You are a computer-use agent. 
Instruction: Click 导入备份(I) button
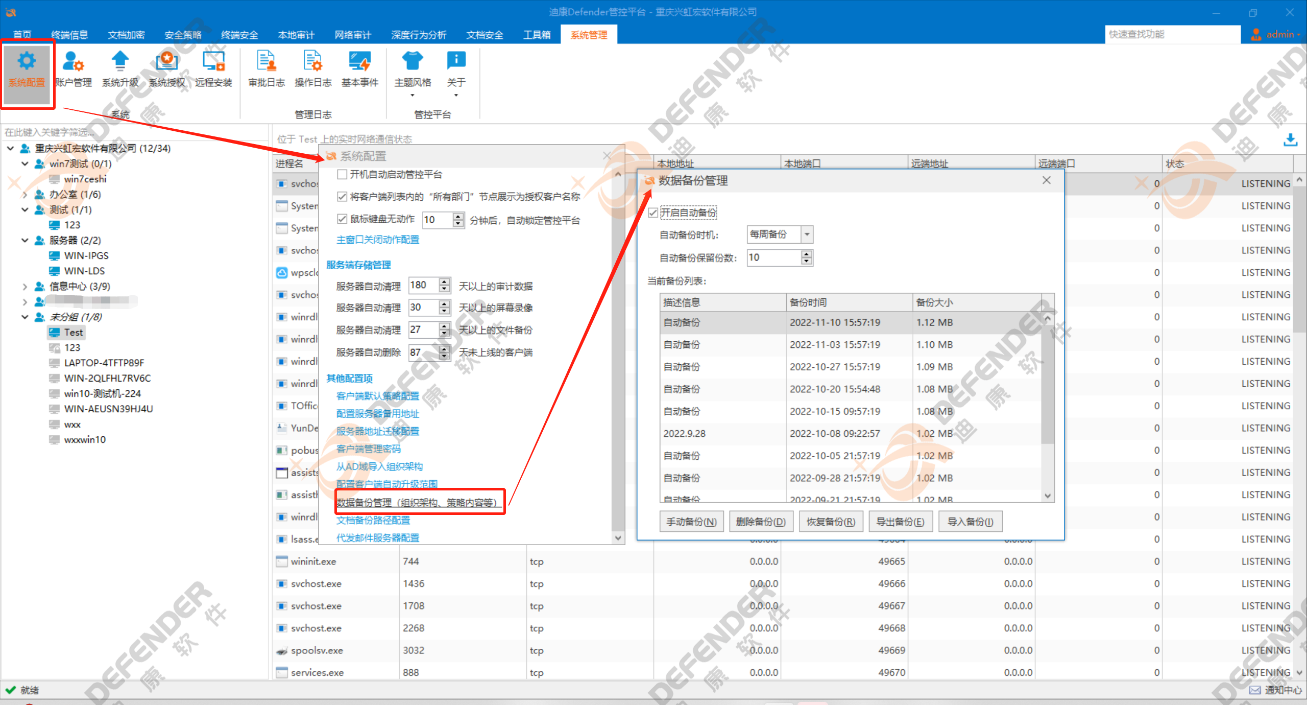click(x=970, y=522)
